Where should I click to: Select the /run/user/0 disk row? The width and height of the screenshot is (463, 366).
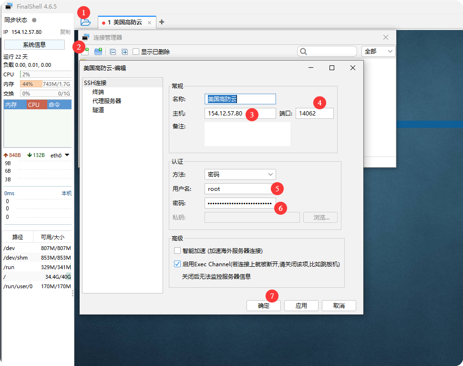[x=37, y=286]
